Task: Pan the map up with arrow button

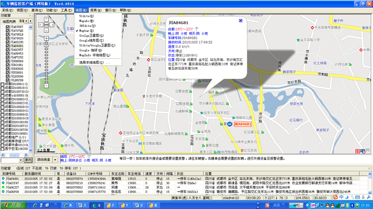Action: click(x=45, y=19)
